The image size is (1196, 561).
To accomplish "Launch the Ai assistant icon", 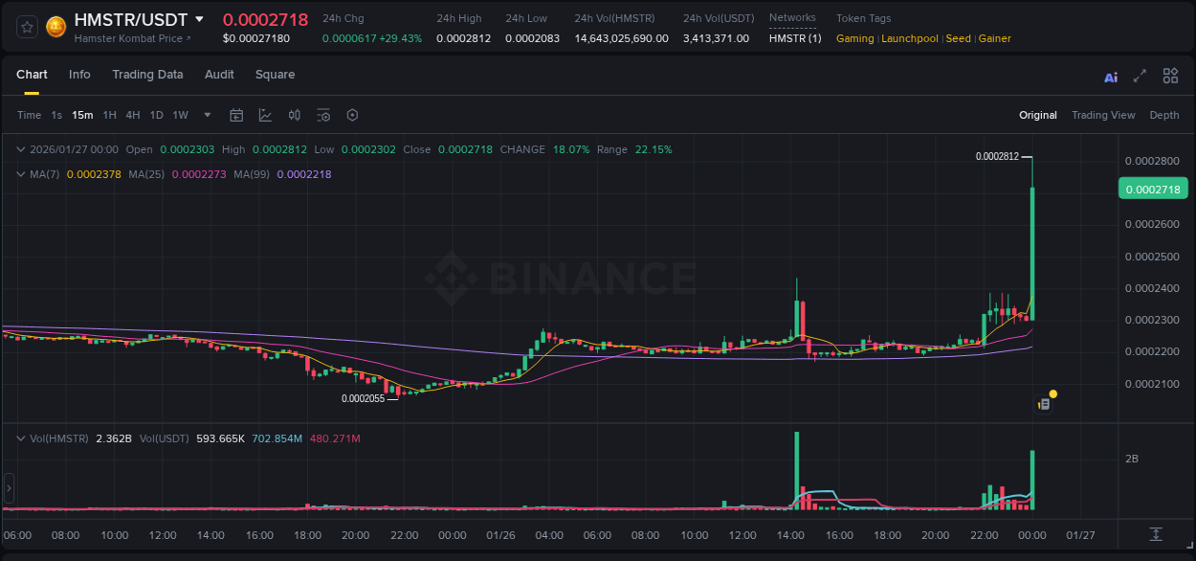I will (x=1111, y=76).
